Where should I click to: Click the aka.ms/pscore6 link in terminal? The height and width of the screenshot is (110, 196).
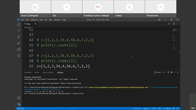(70, 83)
